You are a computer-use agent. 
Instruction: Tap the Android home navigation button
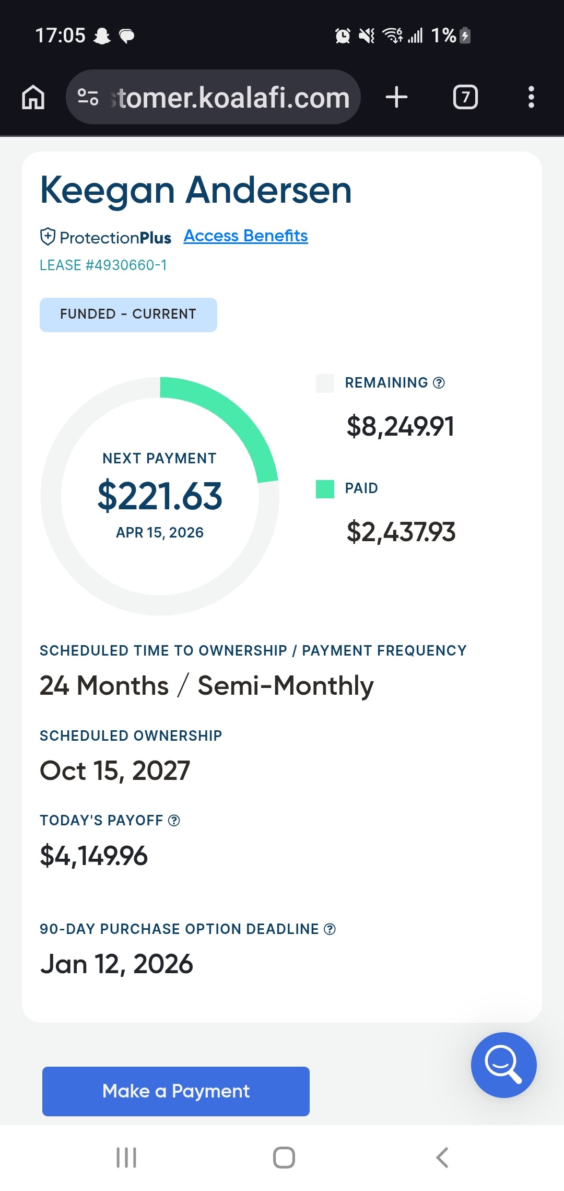click(284, 1158)
